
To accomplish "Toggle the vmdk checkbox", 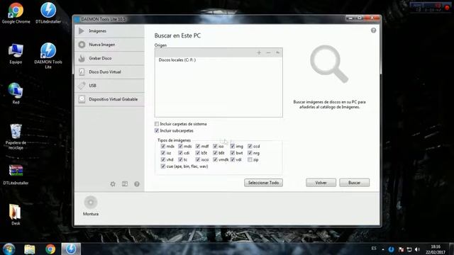I will click(215, 159).
